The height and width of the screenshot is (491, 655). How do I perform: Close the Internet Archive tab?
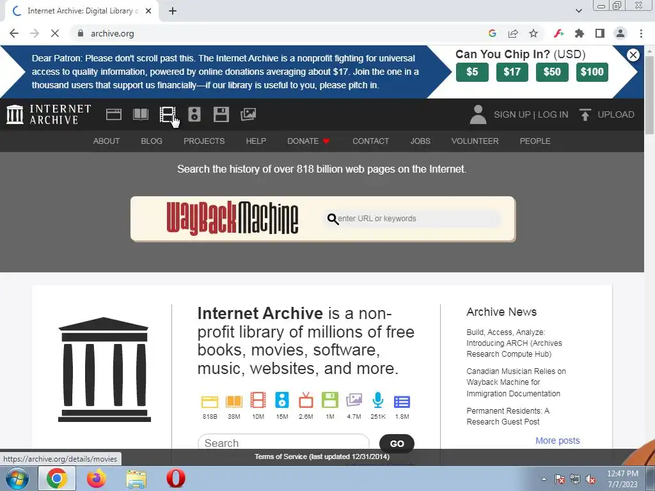[x=148, y=11]
